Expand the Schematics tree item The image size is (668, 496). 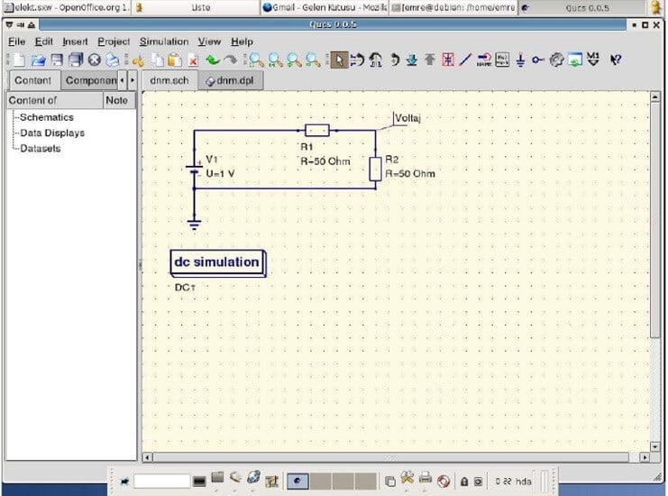[47, 117]
